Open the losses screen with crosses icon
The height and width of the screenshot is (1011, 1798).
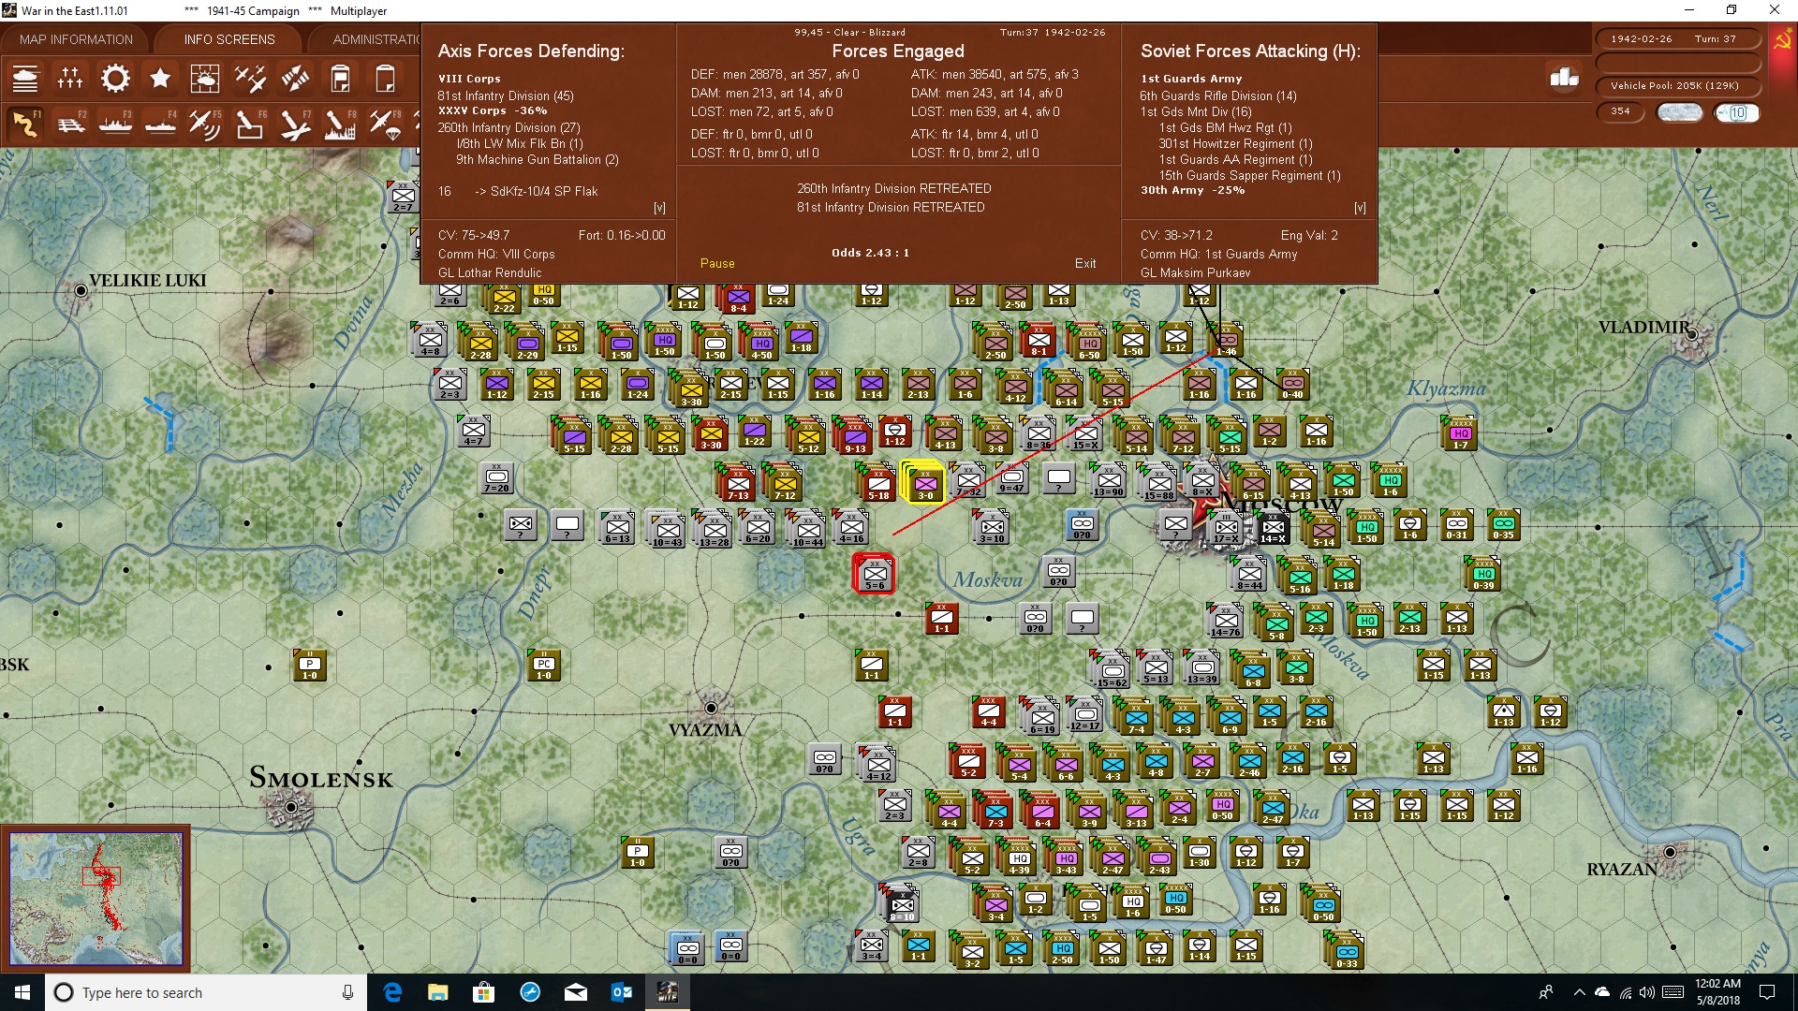pos(70,79)
